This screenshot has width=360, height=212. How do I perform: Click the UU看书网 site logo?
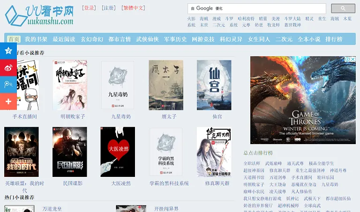click(39, 15)
